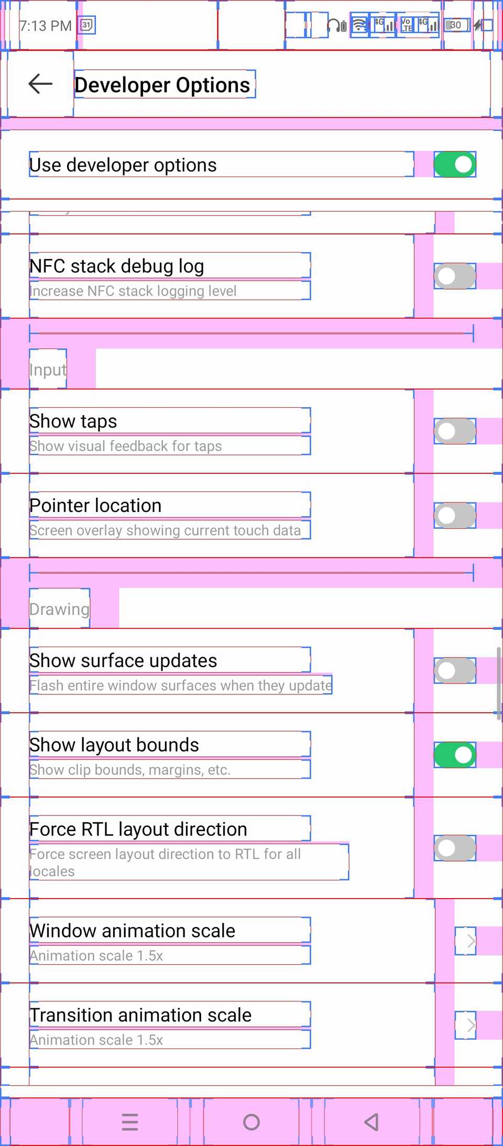Viewport: 503px width, 1146px height.
Task: Tap the calendar date icon beside the clock
Action: tap(88, 25)
